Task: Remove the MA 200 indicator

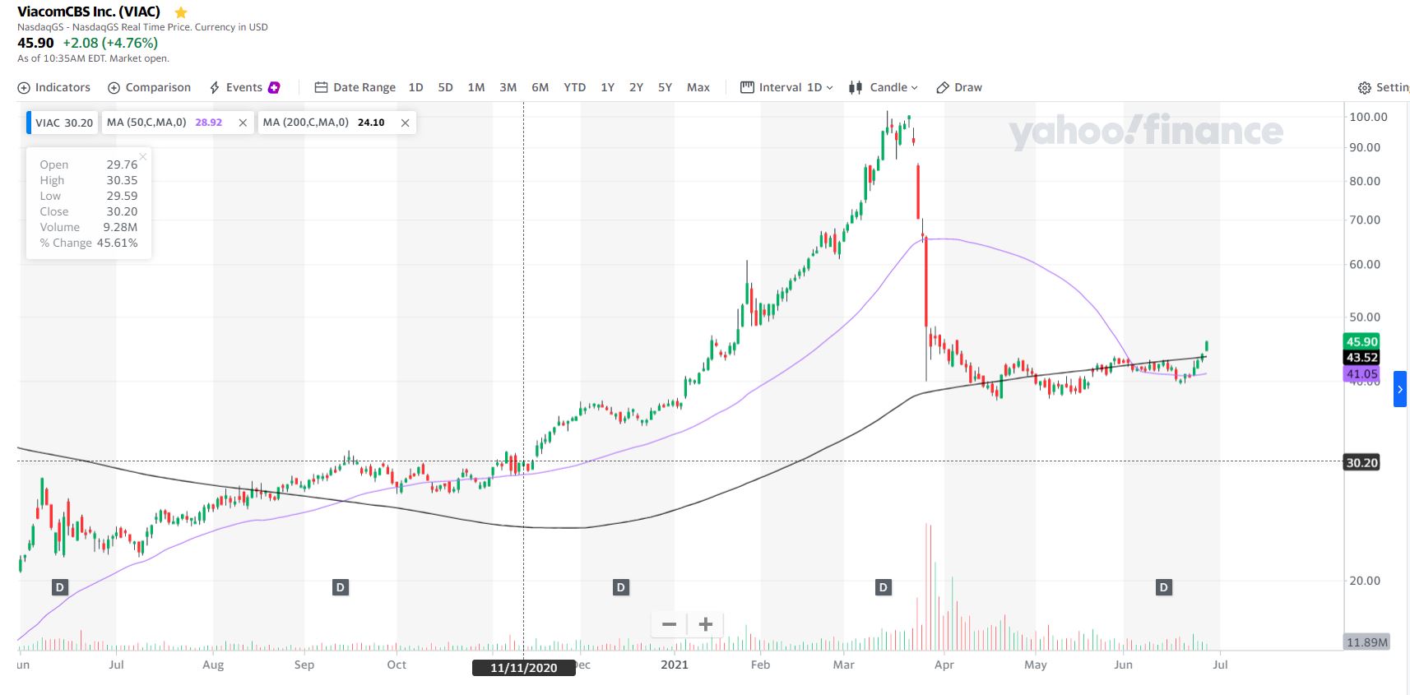Action: click(x=405, y=123)
